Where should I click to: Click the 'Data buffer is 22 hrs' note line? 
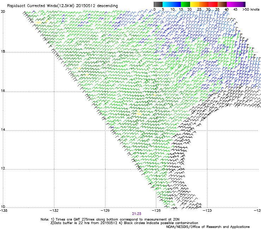point(124,223)
